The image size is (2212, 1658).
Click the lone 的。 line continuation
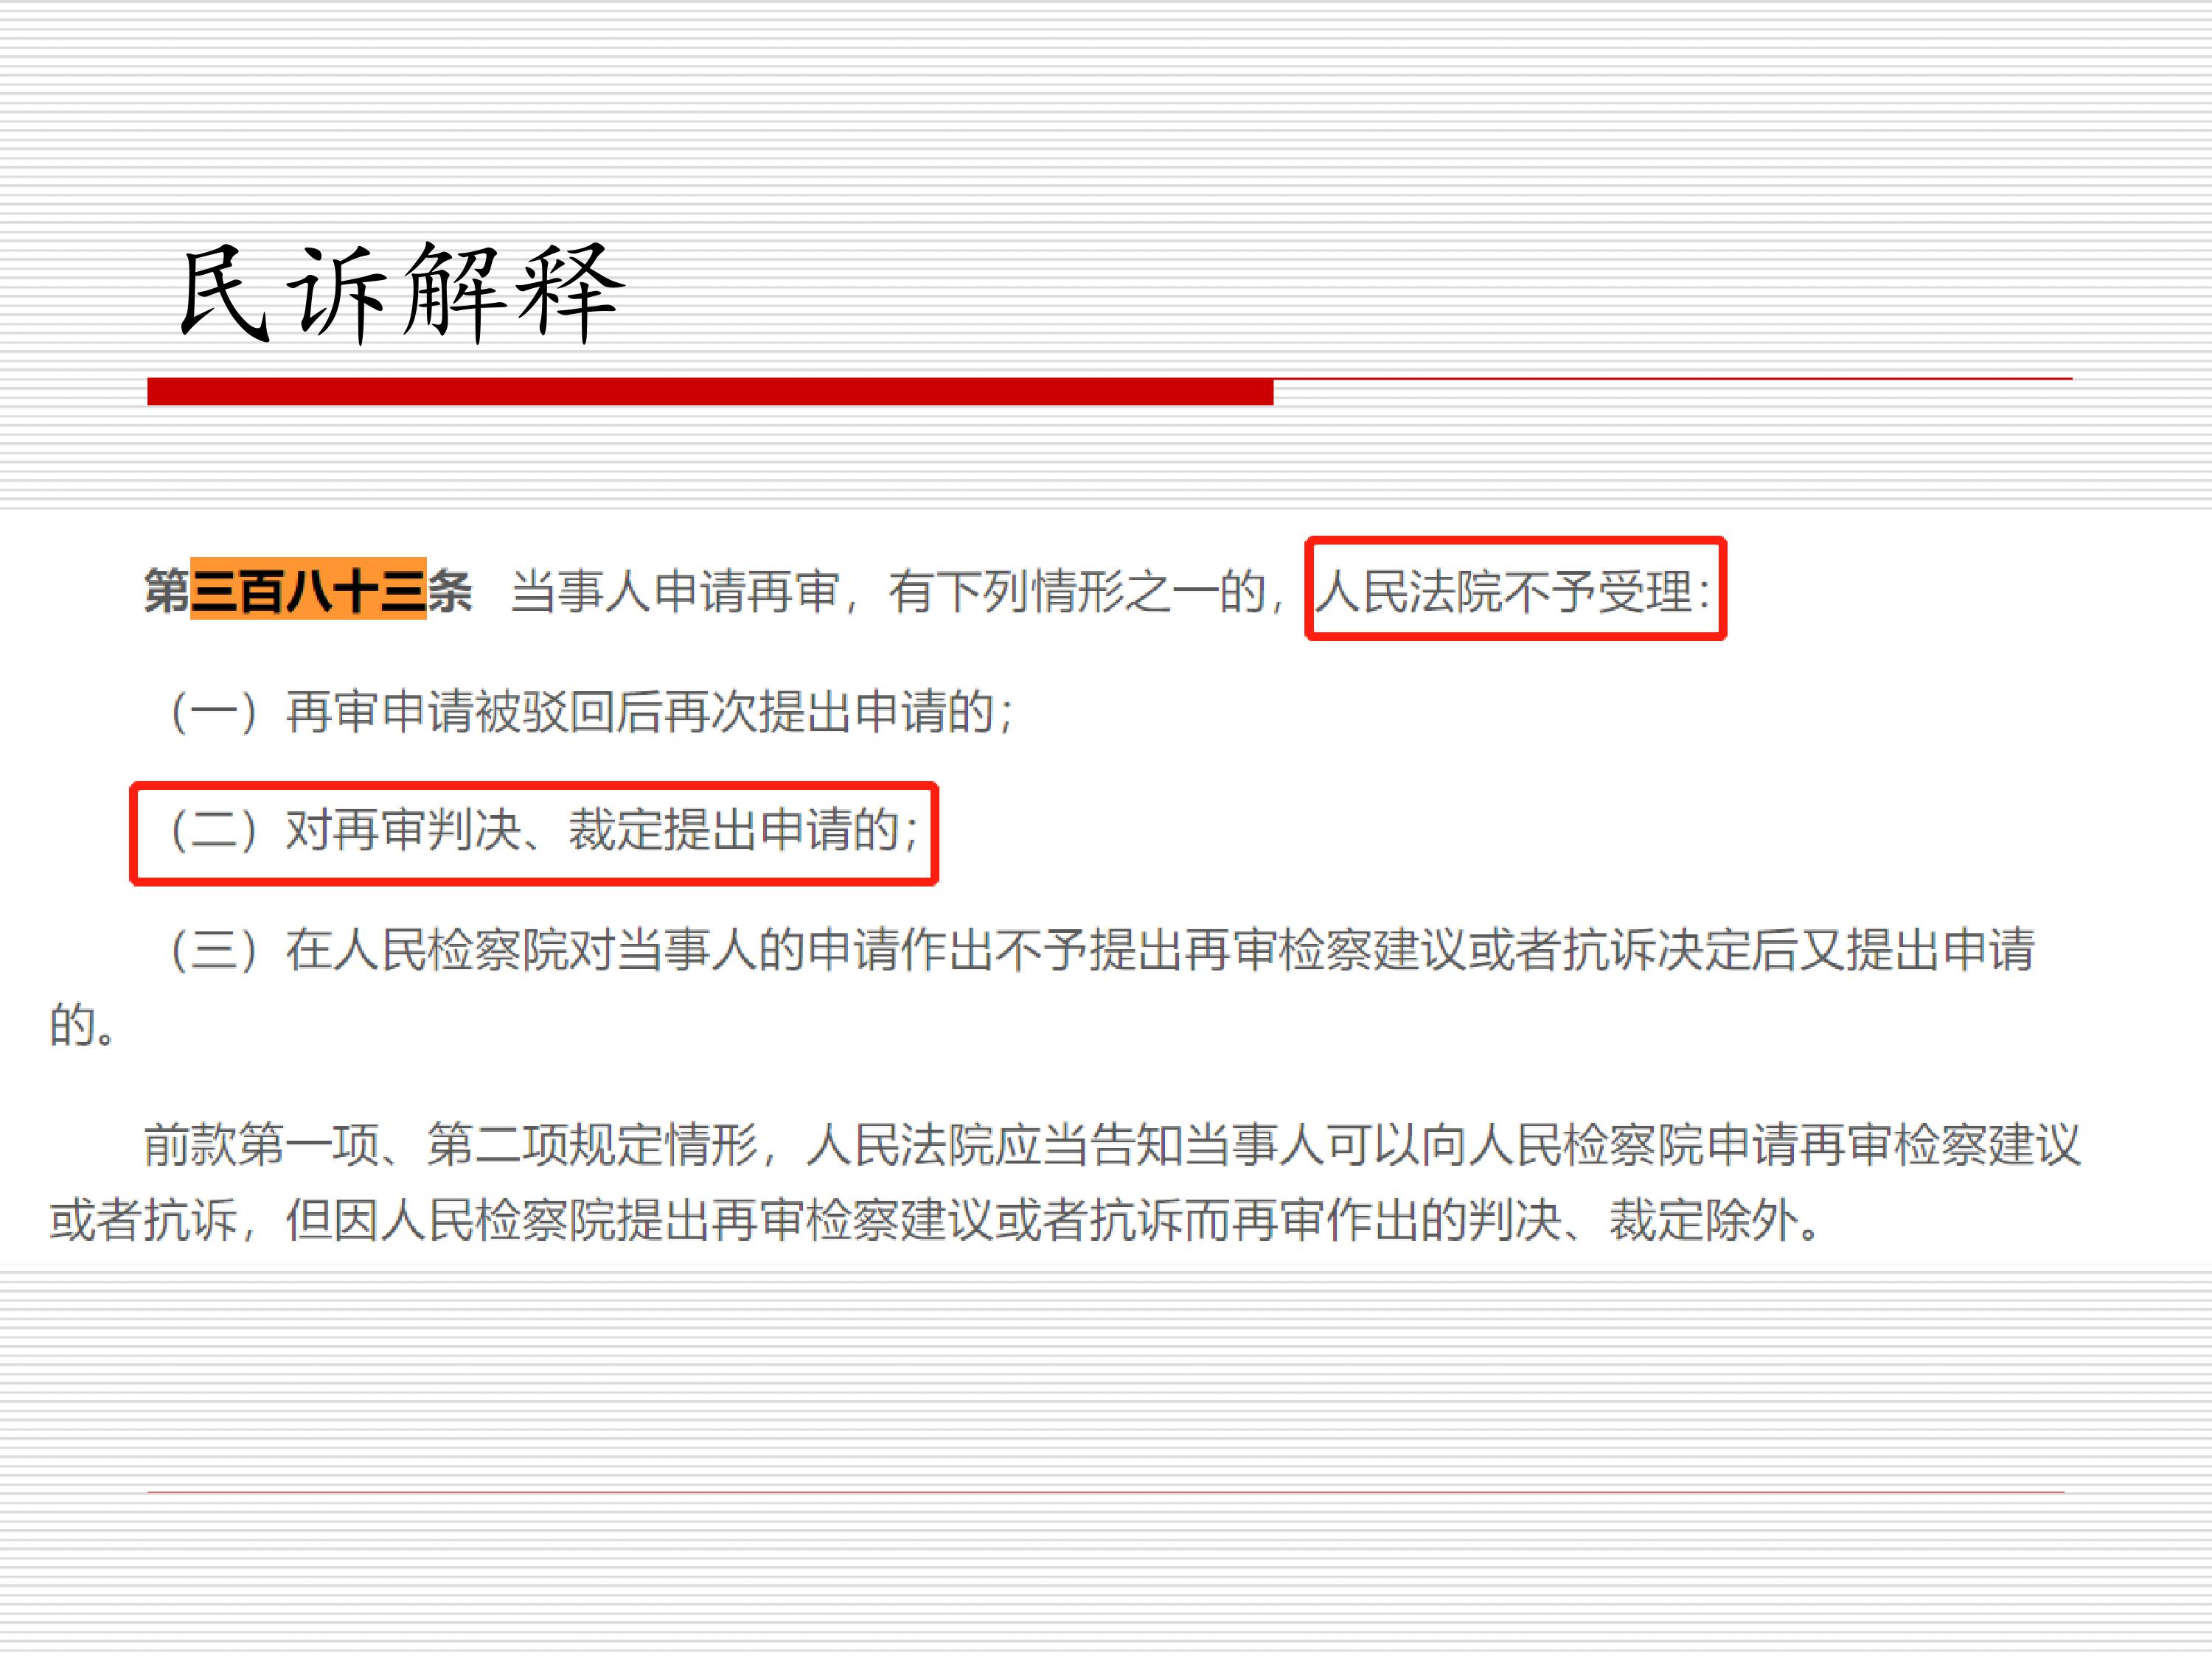pyautogui.click(x=83, y=1026)
